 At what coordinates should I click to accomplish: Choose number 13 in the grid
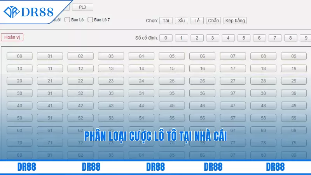point(111,68)
